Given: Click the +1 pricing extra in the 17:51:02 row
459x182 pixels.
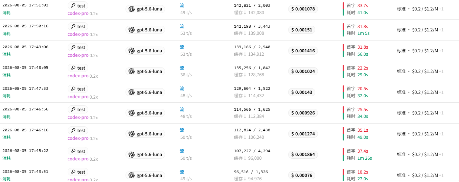Looking at the screenshot, I should pyautogui.click(x=441, y=9).
